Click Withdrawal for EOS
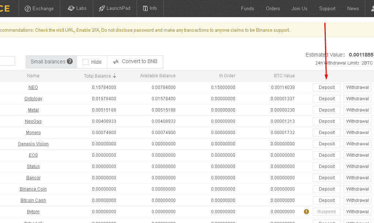 click(357, 155)
